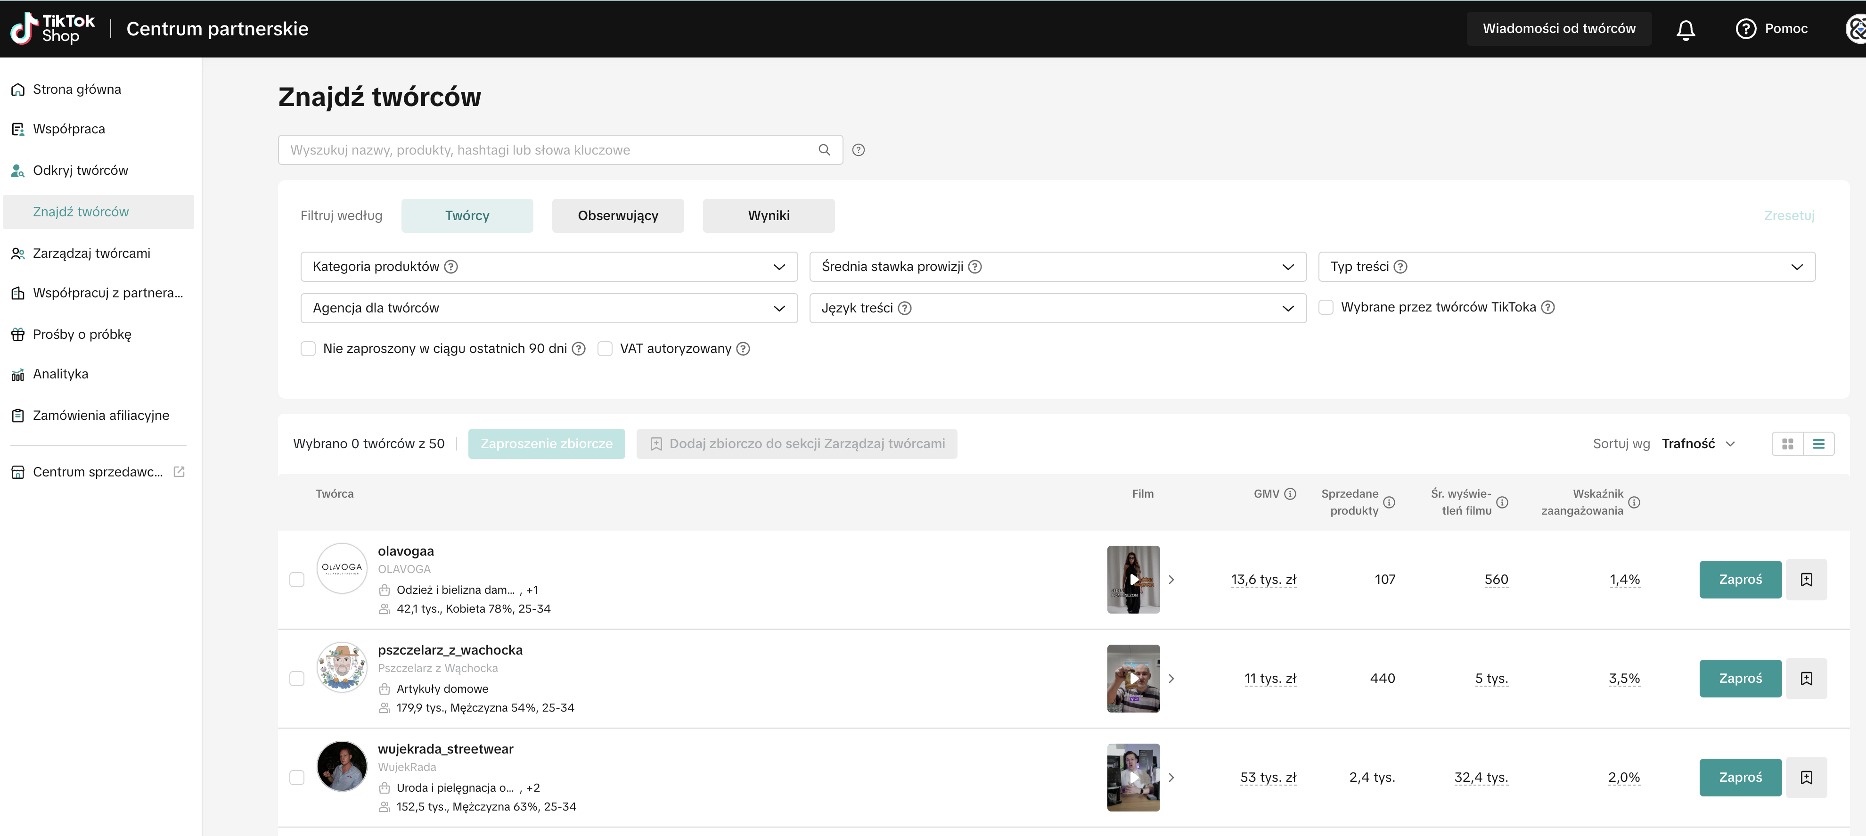
Task: Click info icon beside Język treści
Action: pyautogui.click(x=905, y=308)
